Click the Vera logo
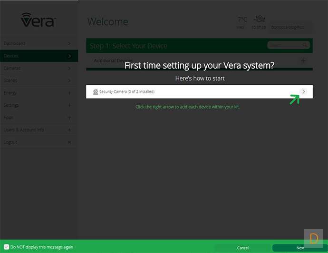The width and height of the screenshot is (328, 253). 39,20
